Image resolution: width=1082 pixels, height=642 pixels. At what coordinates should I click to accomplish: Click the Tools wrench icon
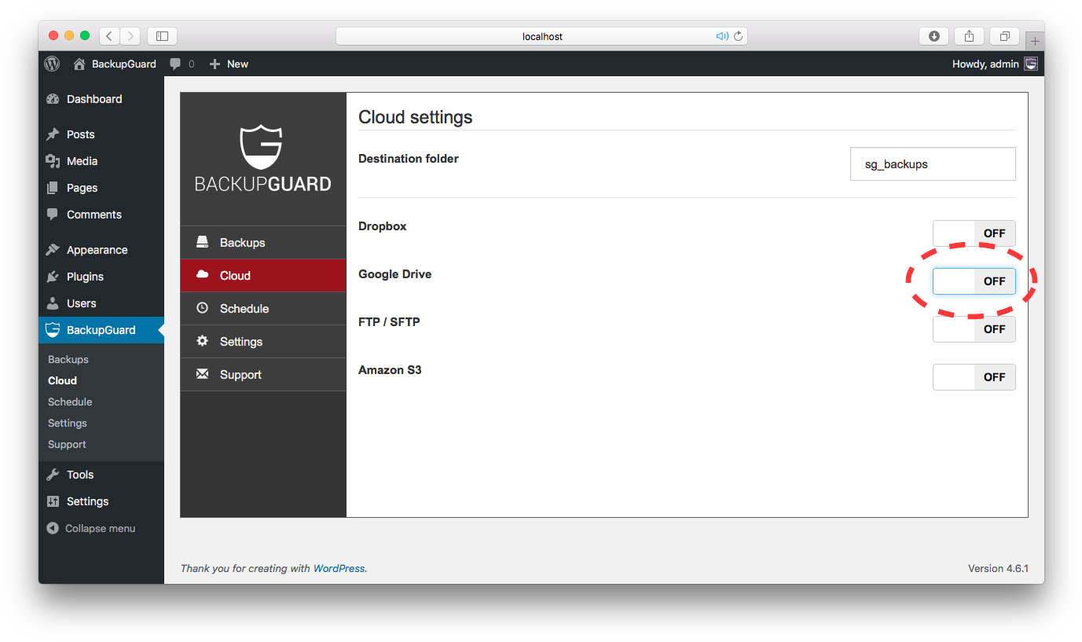53,475
